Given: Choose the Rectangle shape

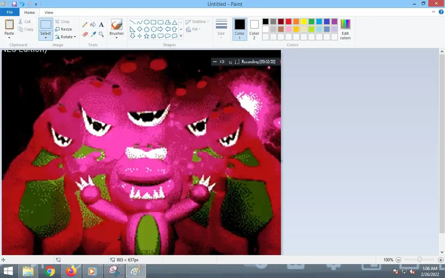Looking at the screenshot, I should (x=154, y=22).
